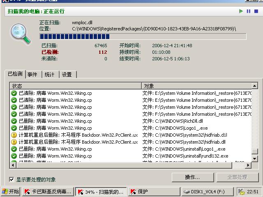
Task: Click the horizontal scroll right arrow
Action: [248, 165]
